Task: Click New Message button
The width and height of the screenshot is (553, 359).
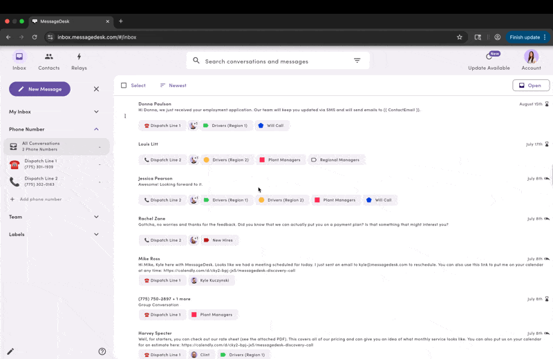Action: (40, 89)
